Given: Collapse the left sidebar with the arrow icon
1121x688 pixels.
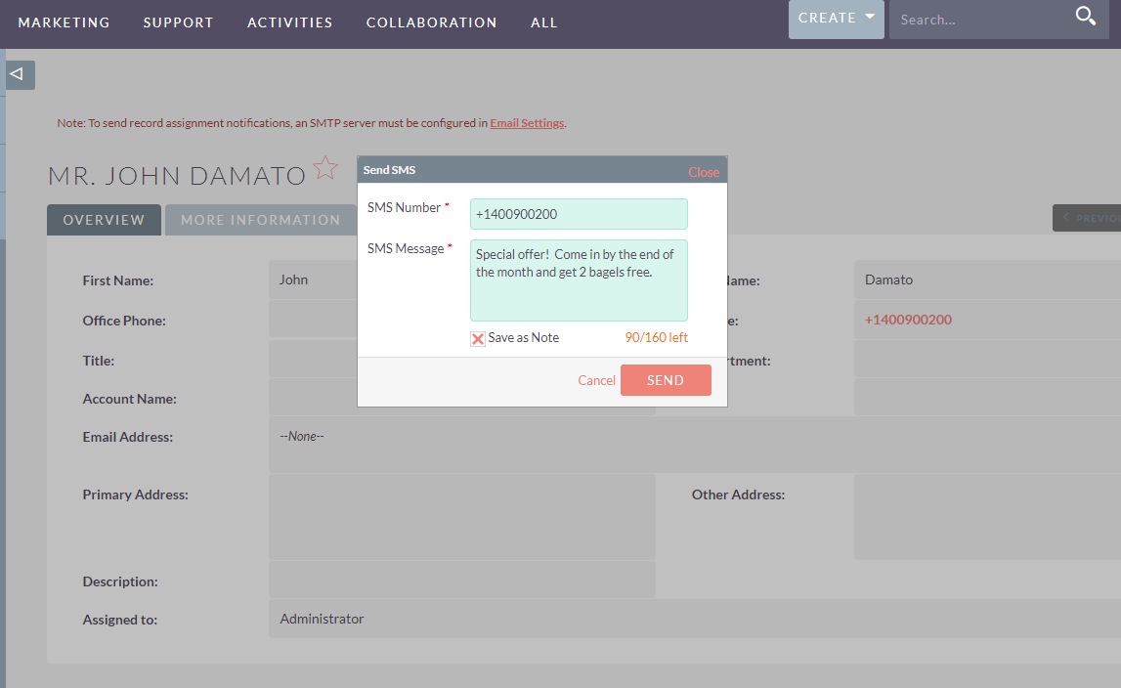Looking at the screenshot, I should click(x=16, y=74).
